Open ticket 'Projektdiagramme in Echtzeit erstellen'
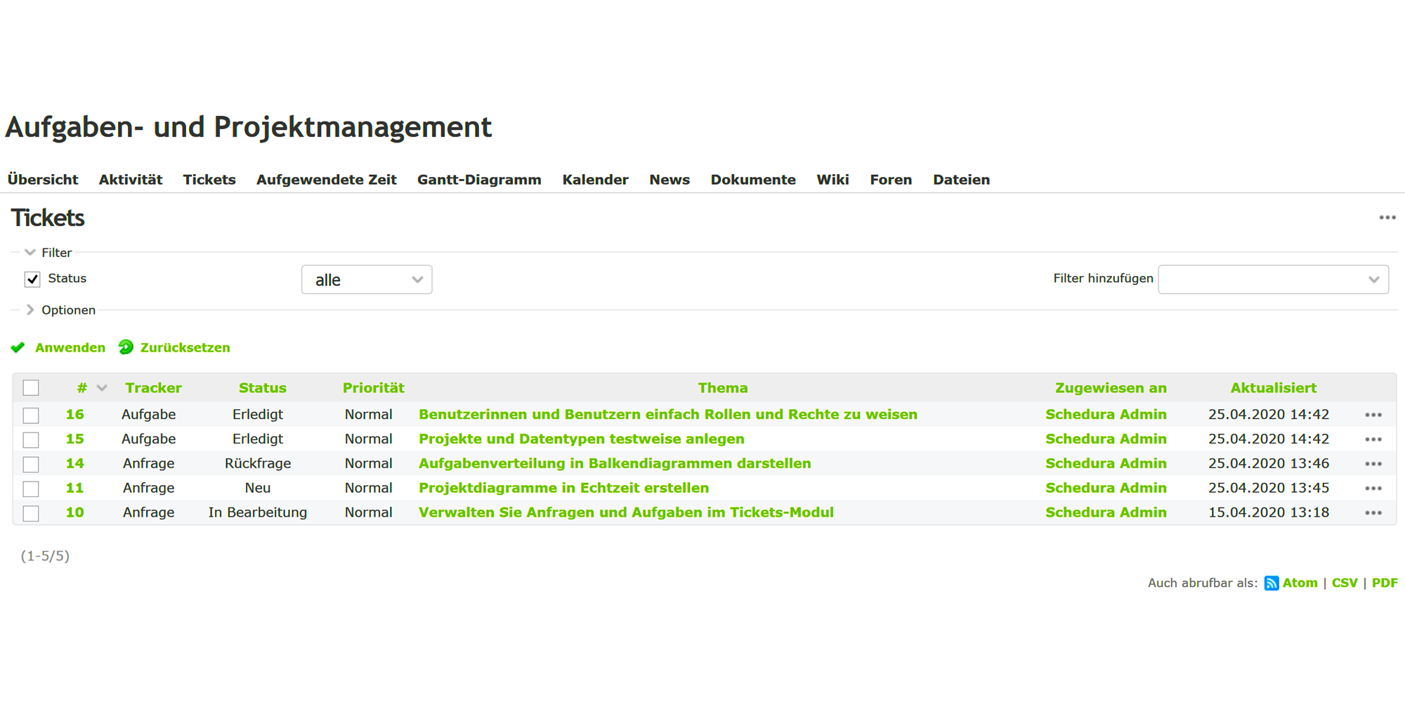Viewport: 1405px width, 702px height. coord(563,488)
